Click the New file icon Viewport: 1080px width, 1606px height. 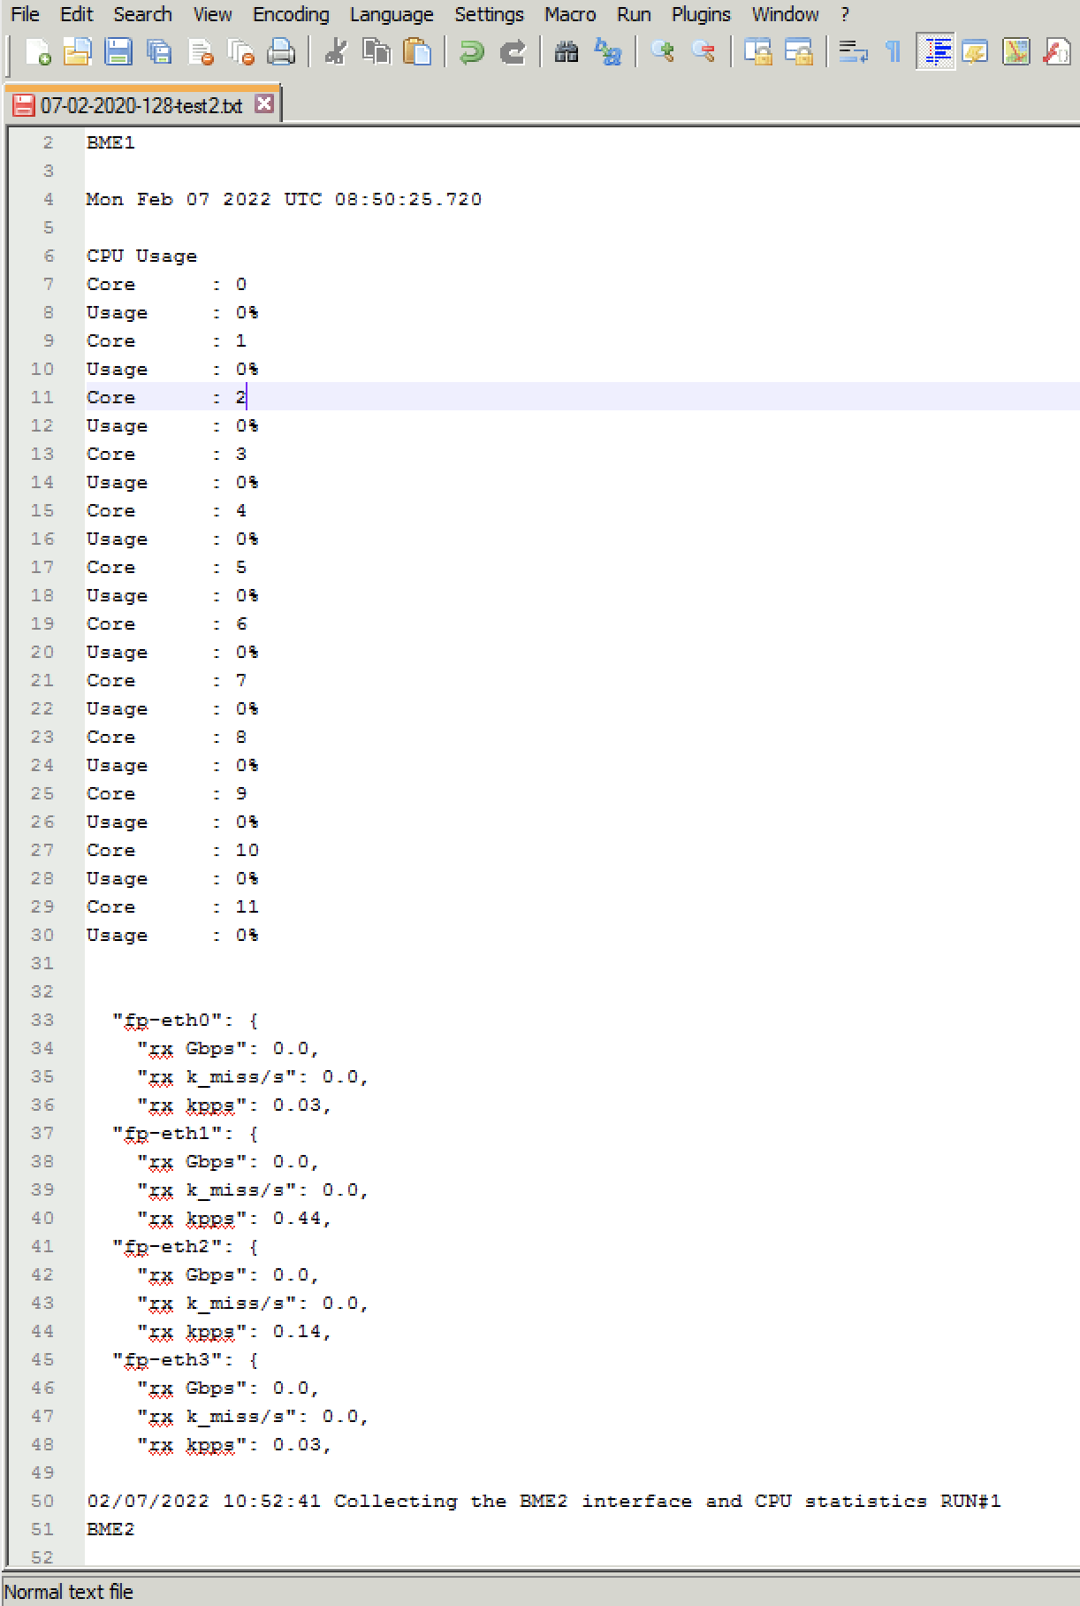(37, 53)
